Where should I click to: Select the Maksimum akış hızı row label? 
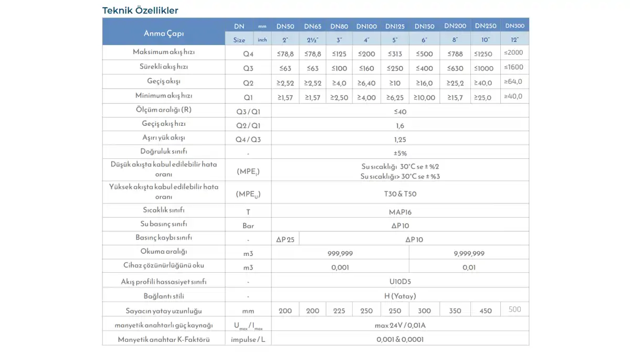point(163,52)
